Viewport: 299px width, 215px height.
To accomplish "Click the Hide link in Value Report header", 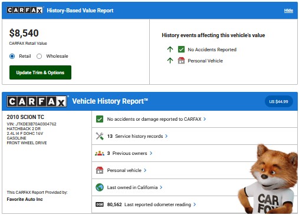I will [x=288, y=11].
